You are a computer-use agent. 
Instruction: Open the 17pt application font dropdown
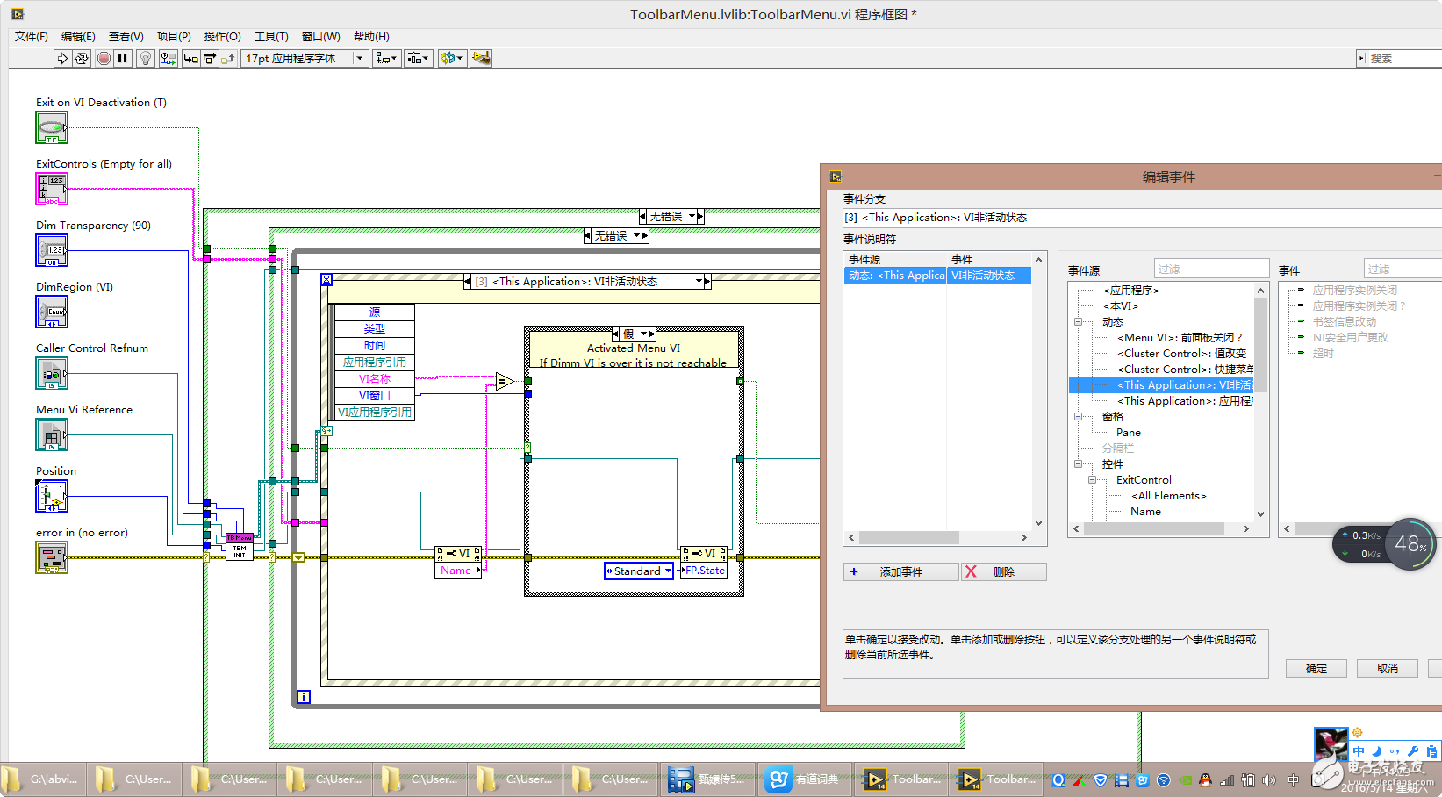pos(304,58)
